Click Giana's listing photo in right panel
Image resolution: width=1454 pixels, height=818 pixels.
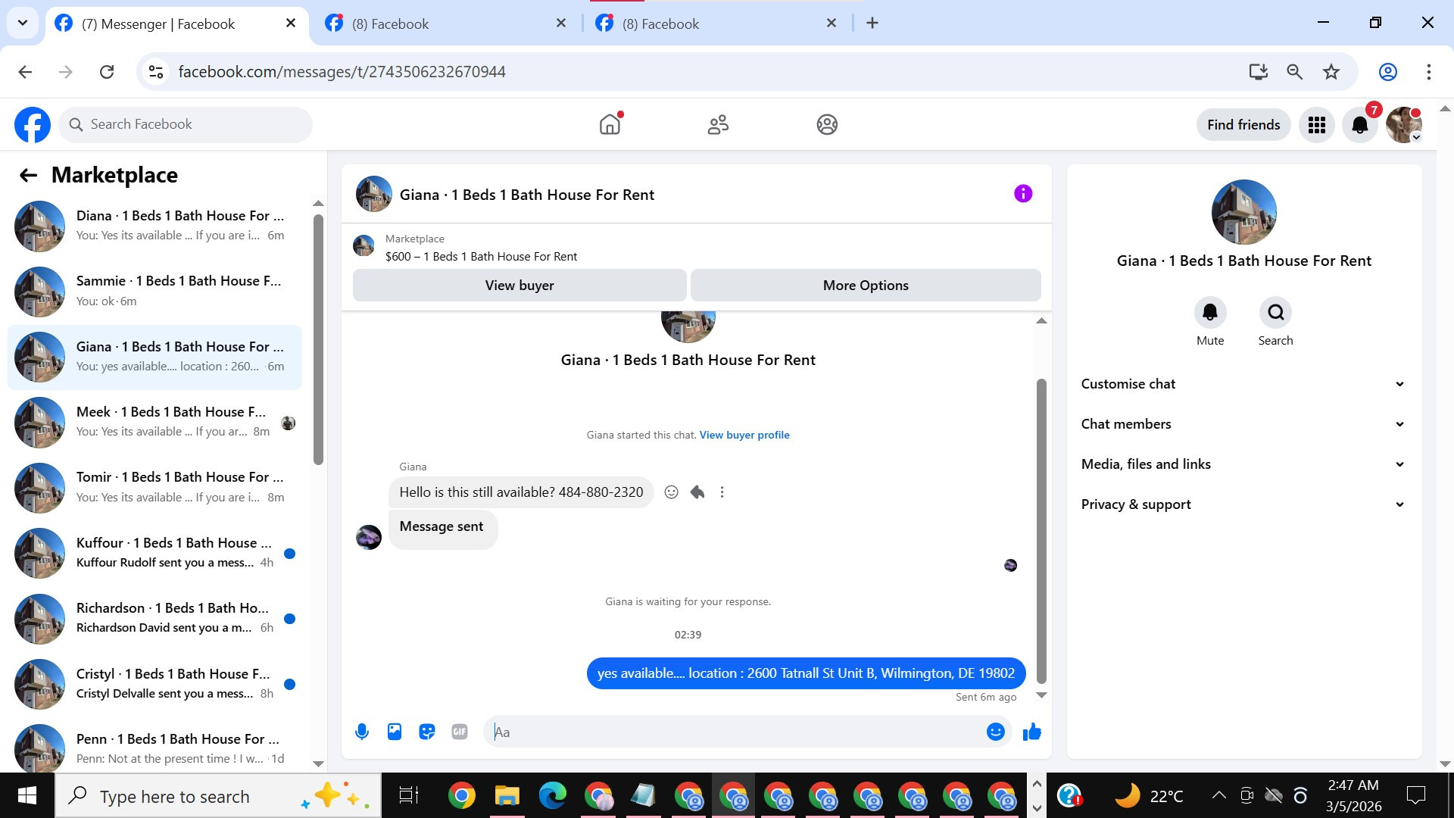pyautogui.click(x=1243, y=212)
